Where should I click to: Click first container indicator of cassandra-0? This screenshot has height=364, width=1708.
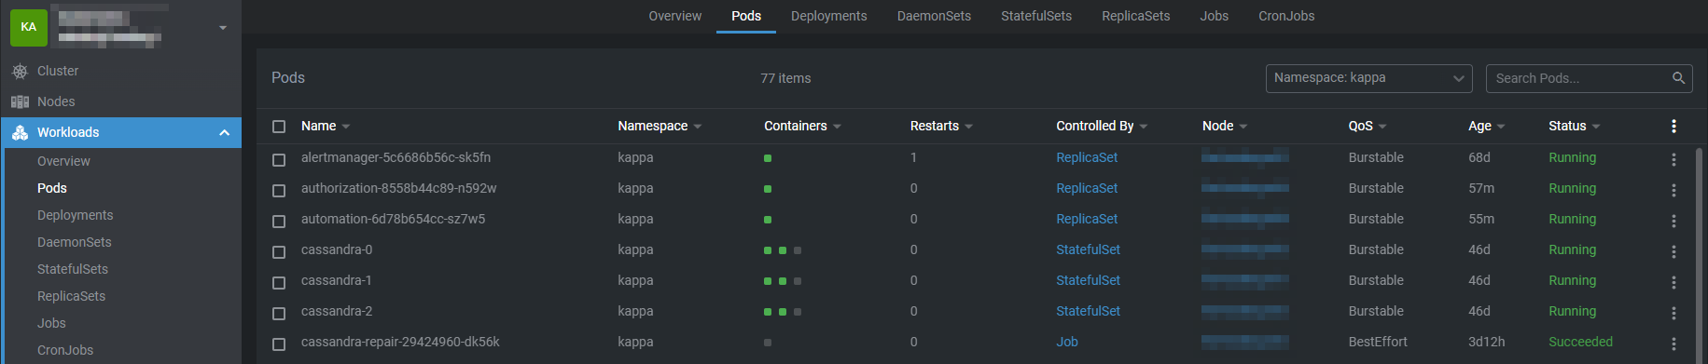[768, 250]
